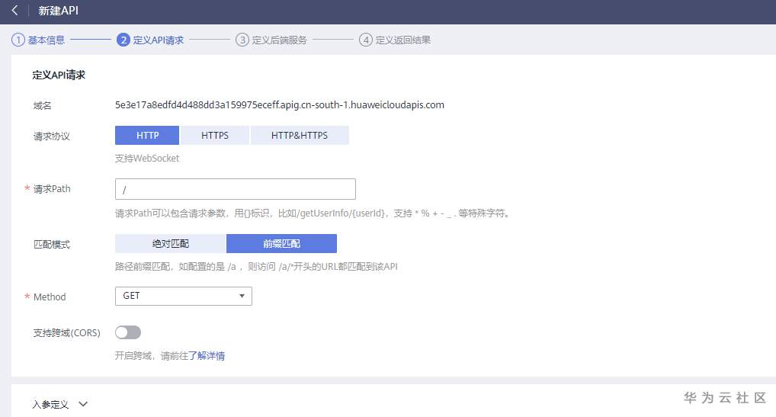Screen dimensions: 776x417
Task: Select step 2 定义API请求
Action: (150, 40)
